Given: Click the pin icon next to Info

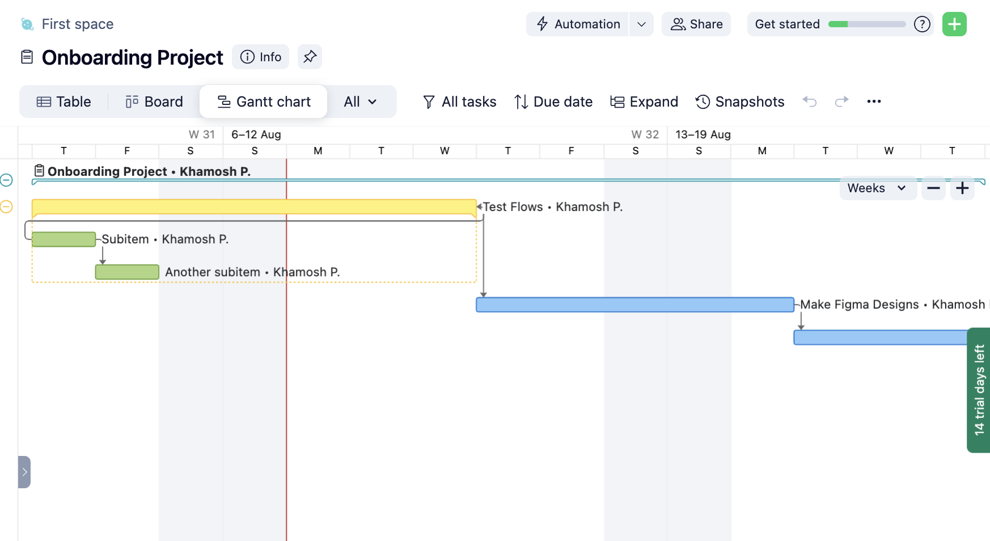Looking at the screenshot, I should point(310,57).
